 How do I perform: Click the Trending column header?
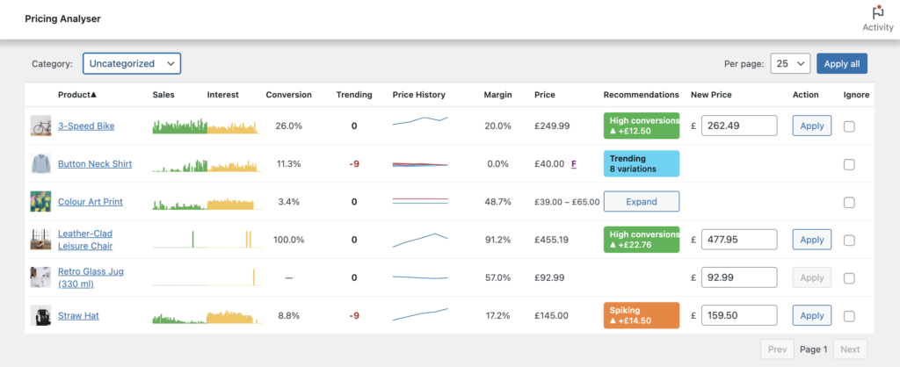[353, 95]
